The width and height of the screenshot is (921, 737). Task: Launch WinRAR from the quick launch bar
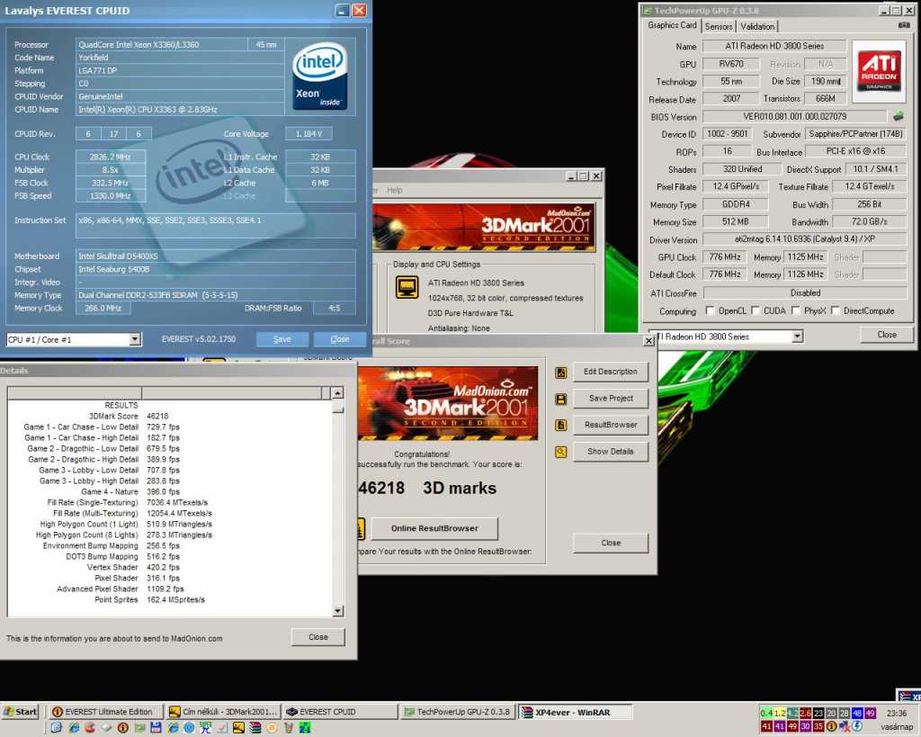pos(255,727)
